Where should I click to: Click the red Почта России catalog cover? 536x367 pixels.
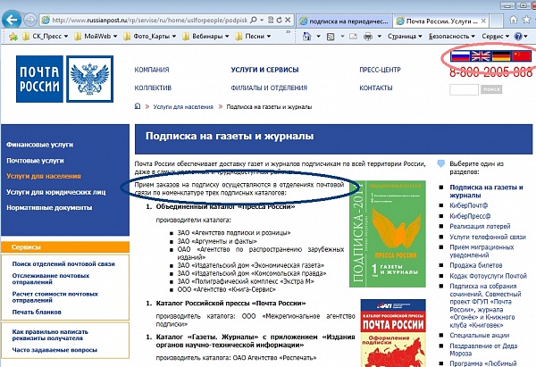coord(393,333)
